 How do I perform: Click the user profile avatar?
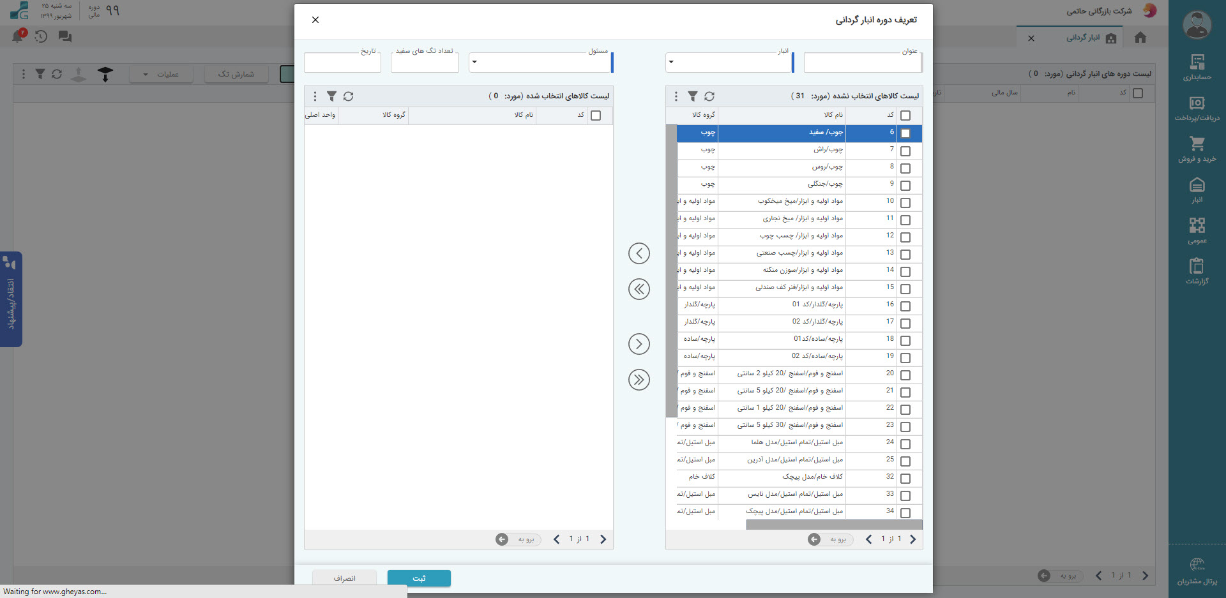[x=1197, y=26]
